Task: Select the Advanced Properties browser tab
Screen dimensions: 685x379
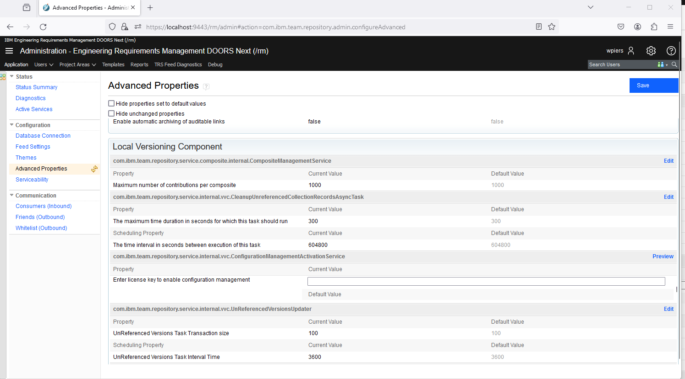Action: [x=90, y=8]
